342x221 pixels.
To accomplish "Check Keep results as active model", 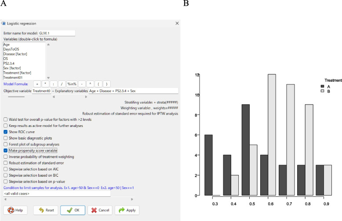I will [5, 126].
